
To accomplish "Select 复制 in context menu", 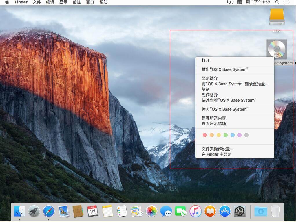I will (x=235, y=89).
